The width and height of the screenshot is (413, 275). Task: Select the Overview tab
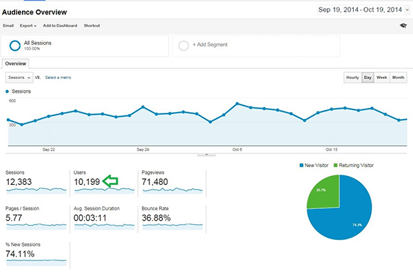tap(16, 63)
